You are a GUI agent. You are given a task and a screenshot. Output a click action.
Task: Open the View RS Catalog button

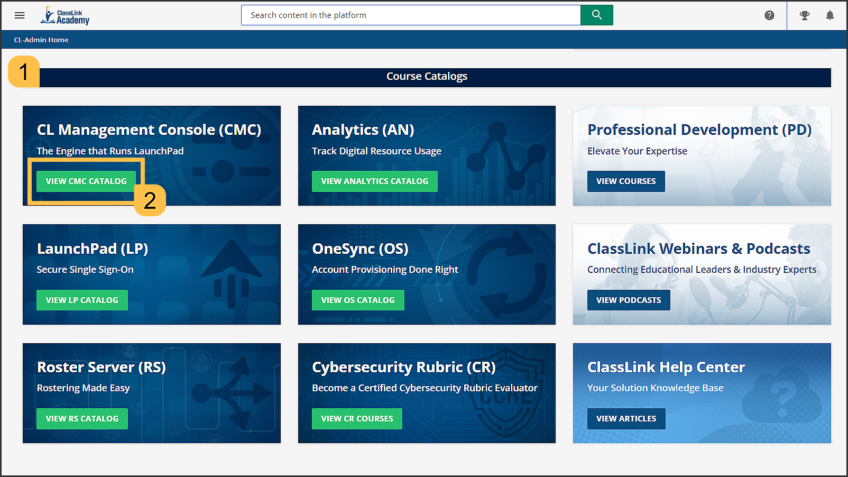point(82,418)
